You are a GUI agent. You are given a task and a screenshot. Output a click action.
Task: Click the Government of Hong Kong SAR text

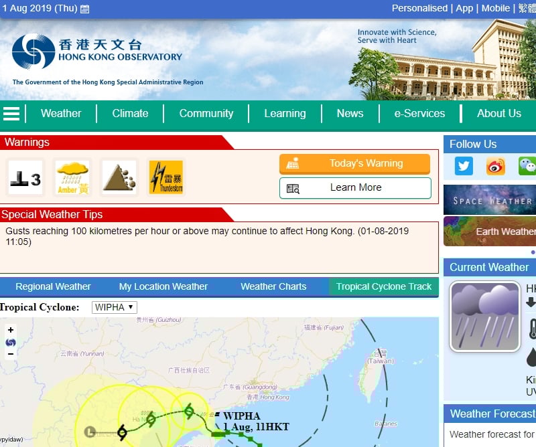pyautogui.click(x=108, y=82)
